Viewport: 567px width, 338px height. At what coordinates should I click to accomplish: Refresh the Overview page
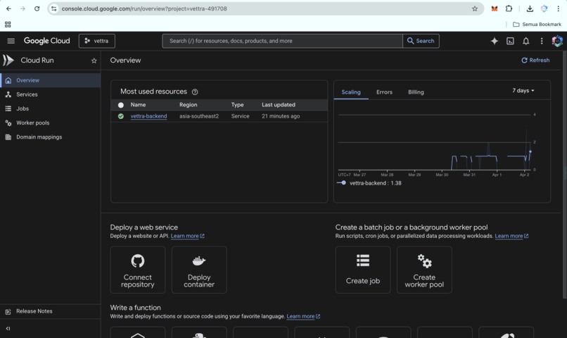tap(535, 60)
